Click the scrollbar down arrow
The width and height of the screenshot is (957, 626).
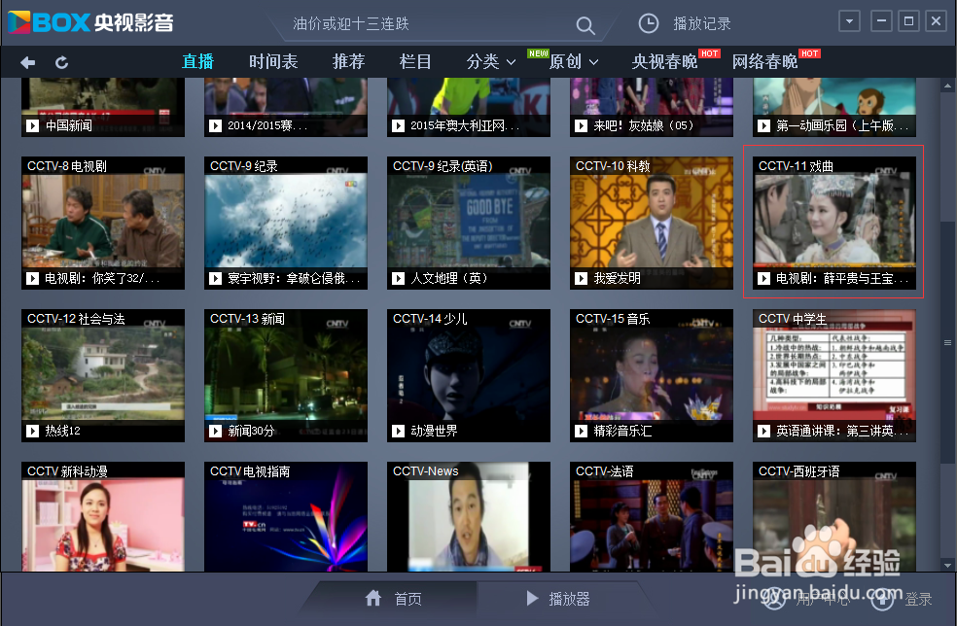click(947, 565)
